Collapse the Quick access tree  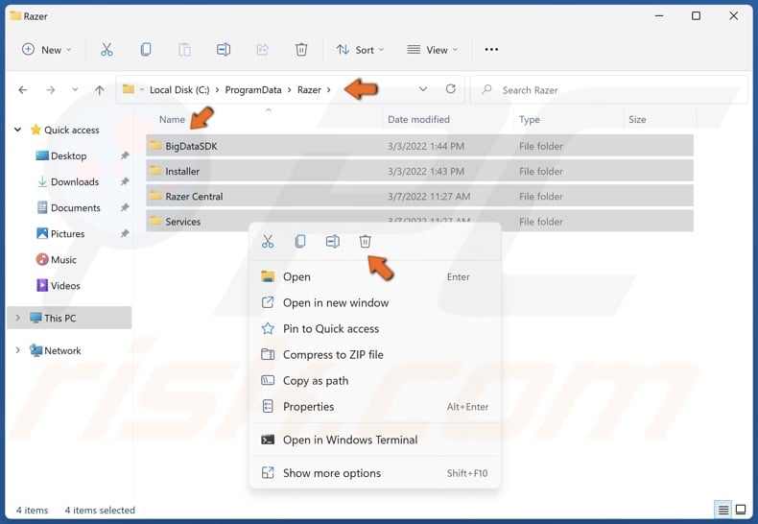[x=18, y=130]
